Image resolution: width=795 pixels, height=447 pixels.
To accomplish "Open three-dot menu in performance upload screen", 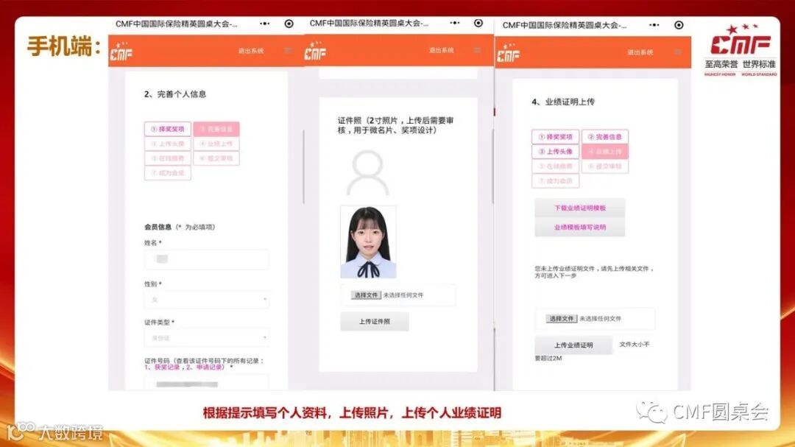I will [x=654, y=25].
